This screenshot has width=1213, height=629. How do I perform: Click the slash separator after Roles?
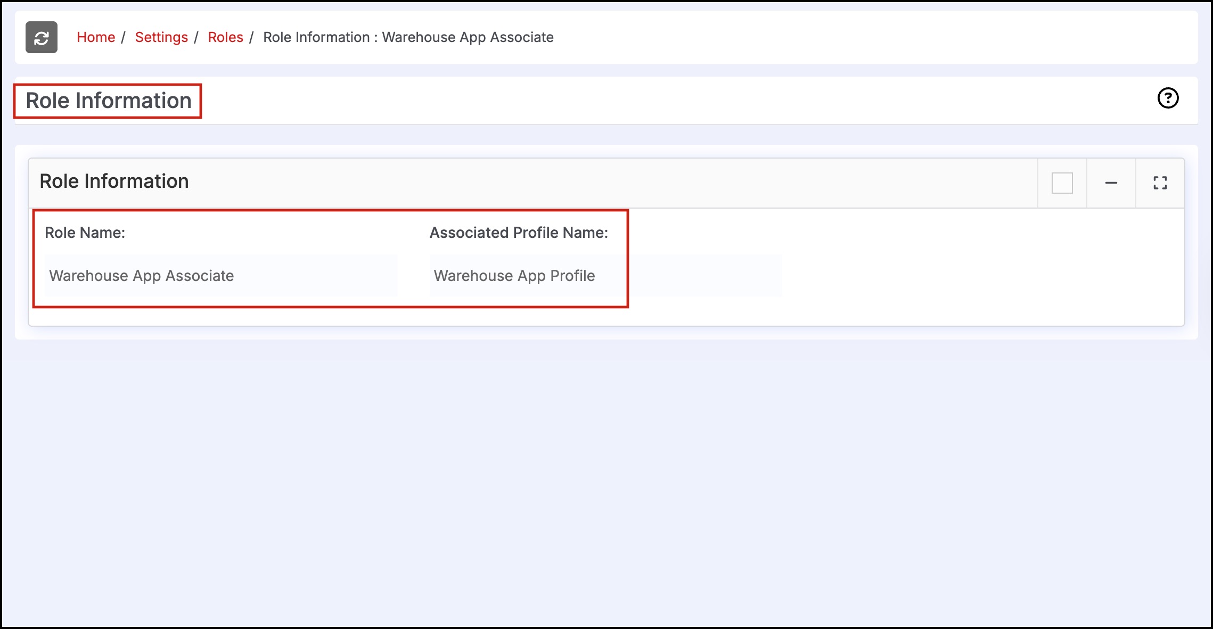coord(251,37)
